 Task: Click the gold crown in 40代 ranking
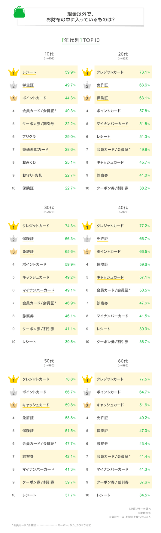pyautogui.click(x=87, y=226)
